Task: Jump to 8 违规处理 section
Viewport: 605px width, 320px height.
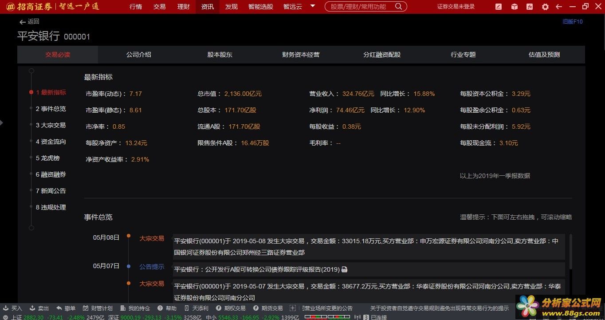Action: point(51,207)
